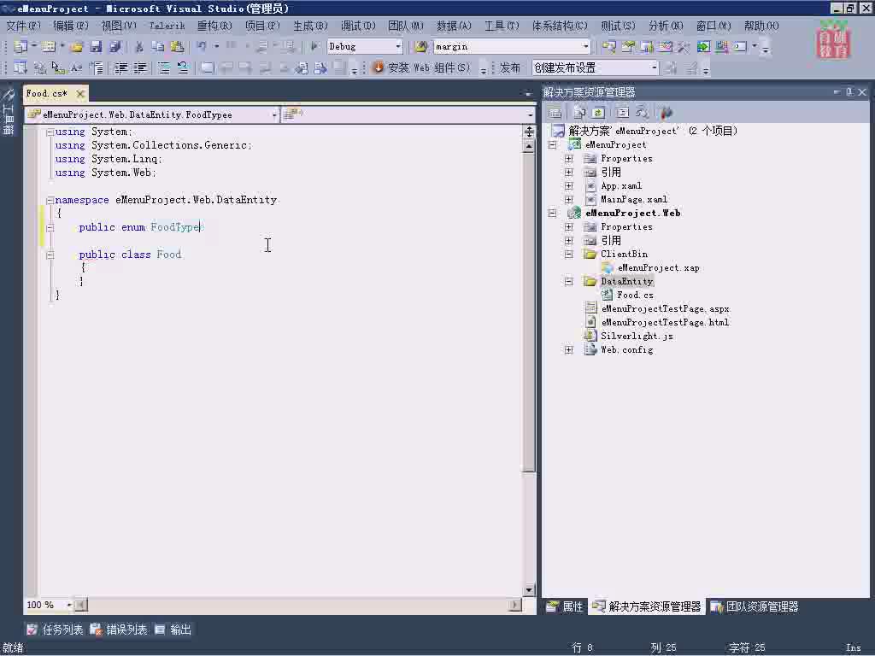Collapse the DataEntity folder node

tap(568, 282)
